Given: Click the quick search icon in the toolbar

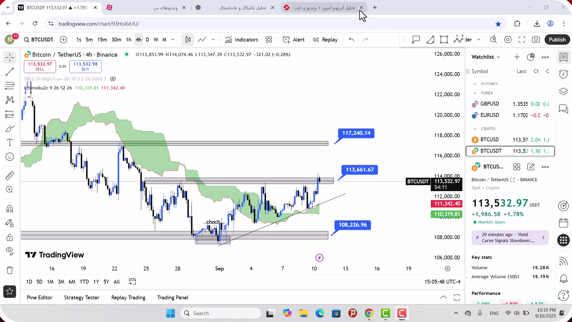Looking at the screenshot, I should coord(493,40).
